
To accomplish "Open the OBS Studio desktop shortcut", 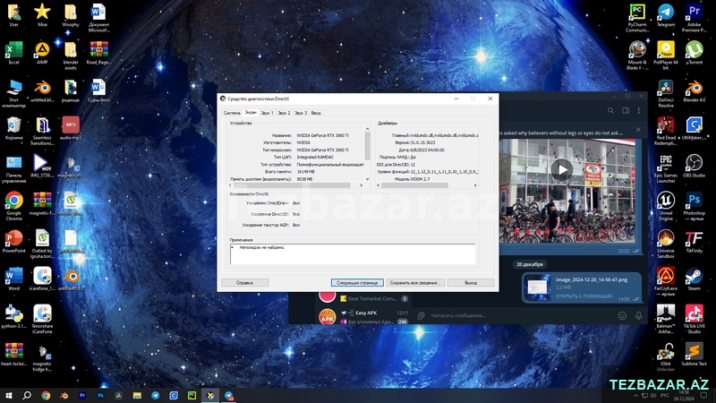I will (695, 166).
